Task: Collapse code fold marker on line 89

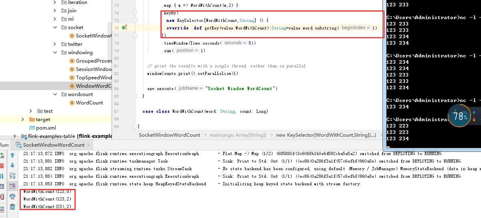Action: click(135, 126)
